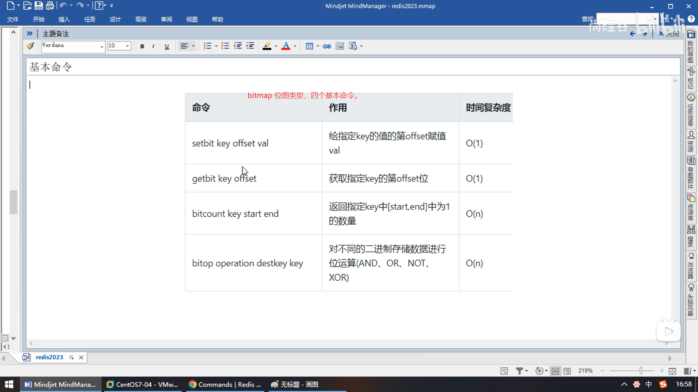Image resolution: width=698 pixels, height=392 pixels.
Task: Click the 关闭 button of notes pane
Action: (669, 34)
